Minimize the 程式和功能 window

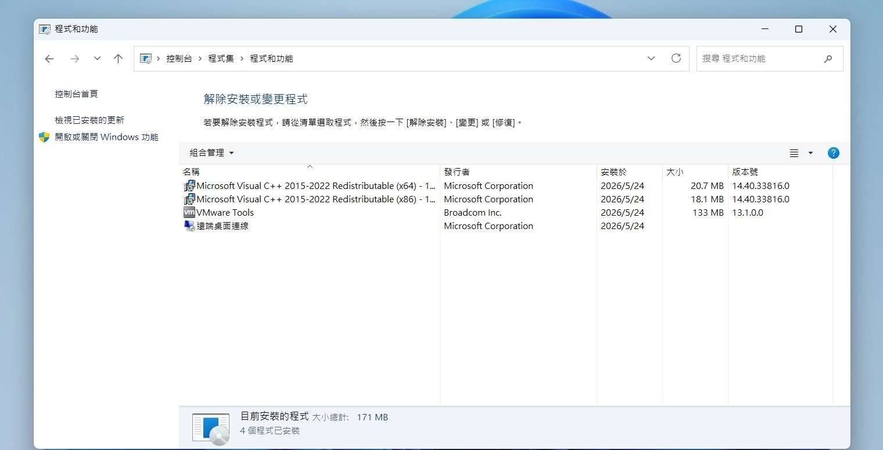[x=765, y=29]
